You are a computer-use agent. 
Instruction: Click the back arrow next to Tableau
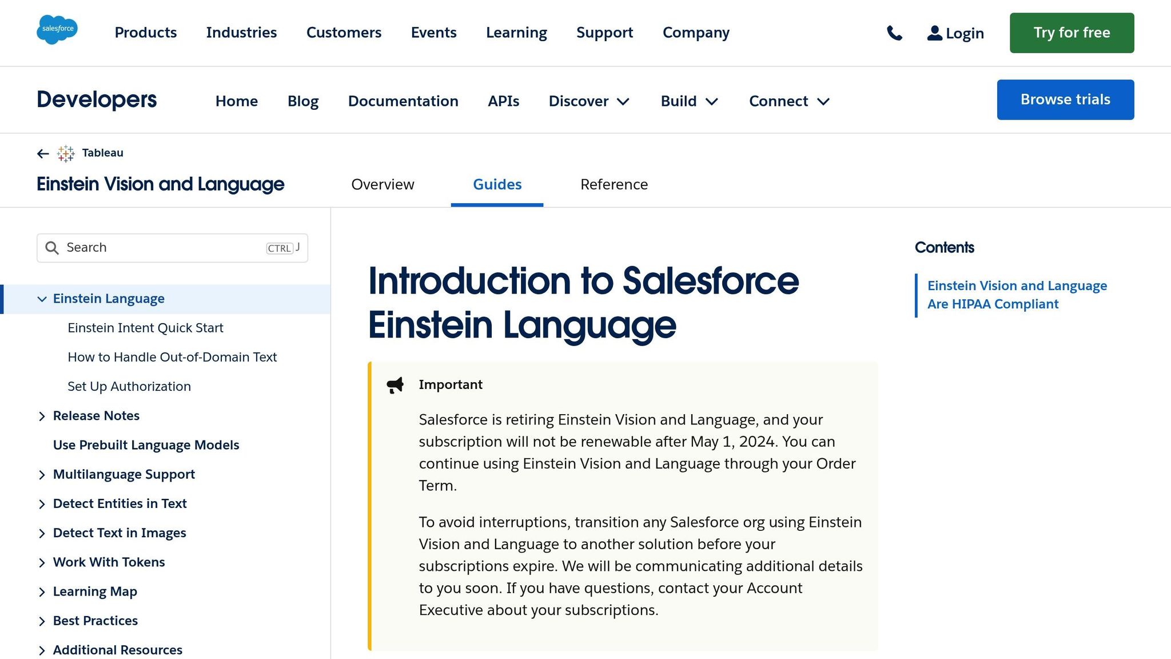tap(42, 153)
